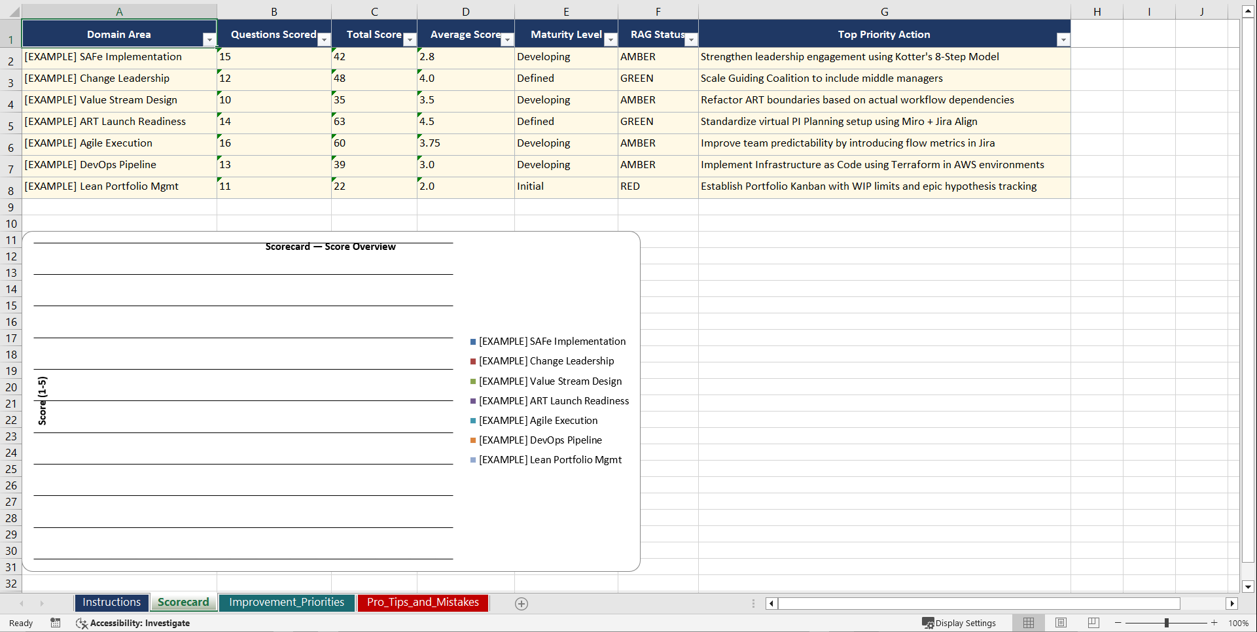
Task: Click the previous sheet navigation arrow
Action: pos(22,603)
